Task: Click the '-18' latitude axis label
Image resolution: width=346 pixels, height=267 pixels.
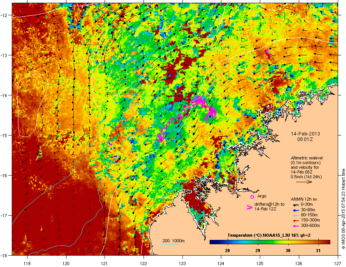Action: point(4,255)
